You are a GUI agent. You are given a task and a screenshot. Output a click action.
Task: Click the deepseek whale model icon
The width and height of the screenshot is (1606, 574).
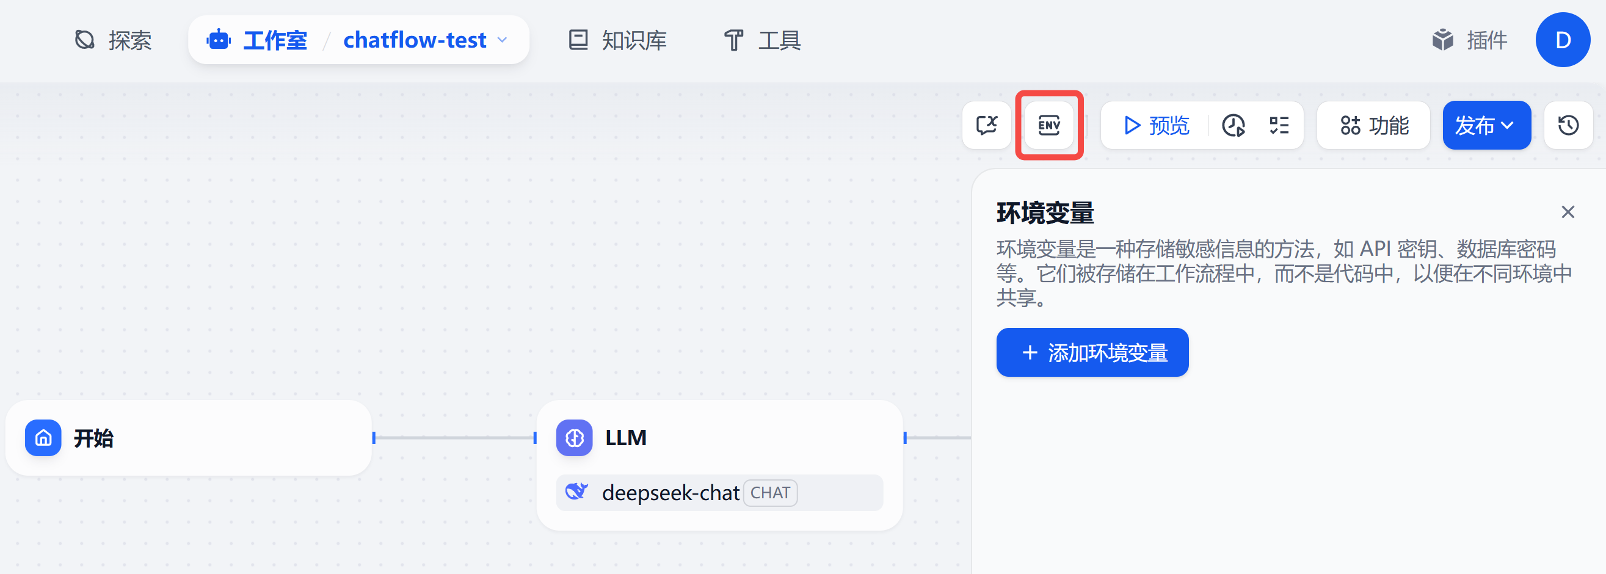[576, 492]
